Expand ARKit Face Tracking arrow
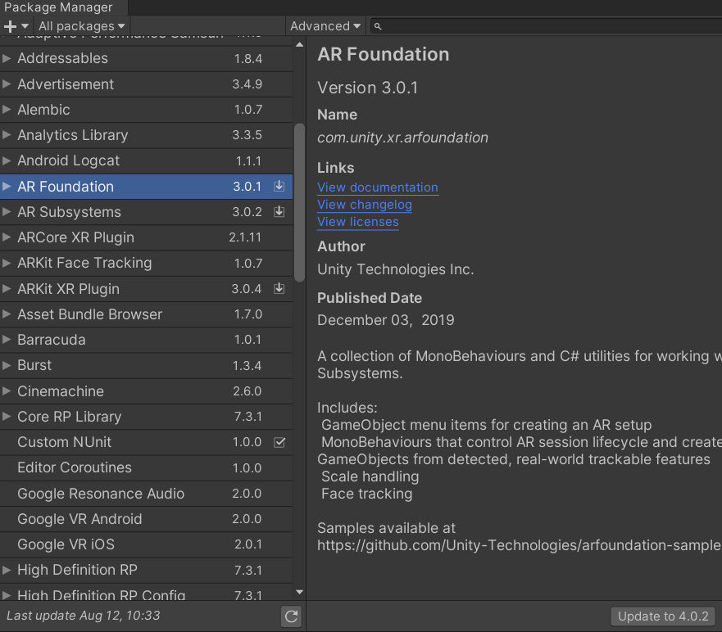The height and width of the screenshot is (632, 722). (7, 263)
